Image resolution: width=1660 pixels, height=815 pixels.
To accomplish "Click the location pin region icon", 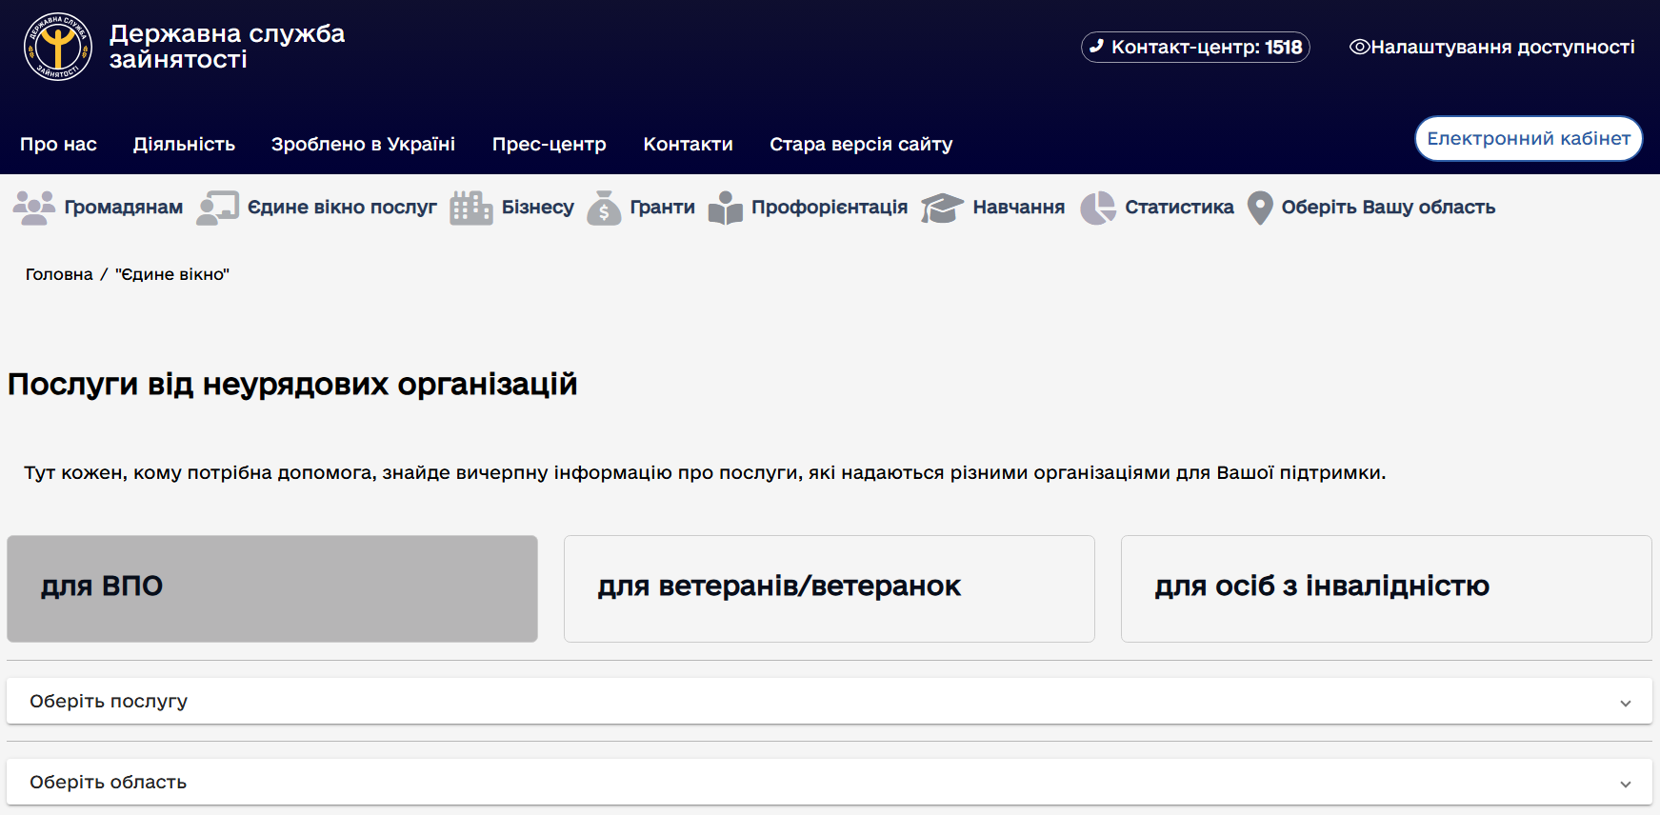I will (1259, 208).
